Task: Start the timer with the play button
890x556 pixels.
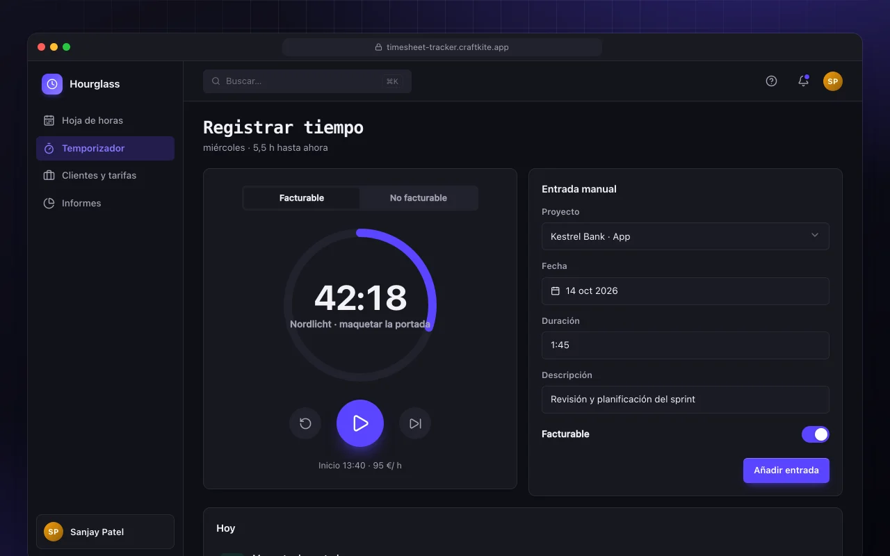Action: click(360, 423)
